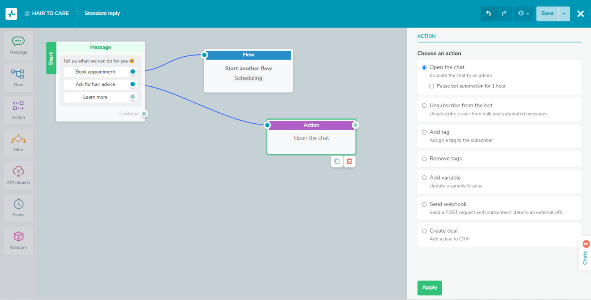591x300 pixels.
Task: Add a Pause block from sidebar
Action: pos(18,208)
